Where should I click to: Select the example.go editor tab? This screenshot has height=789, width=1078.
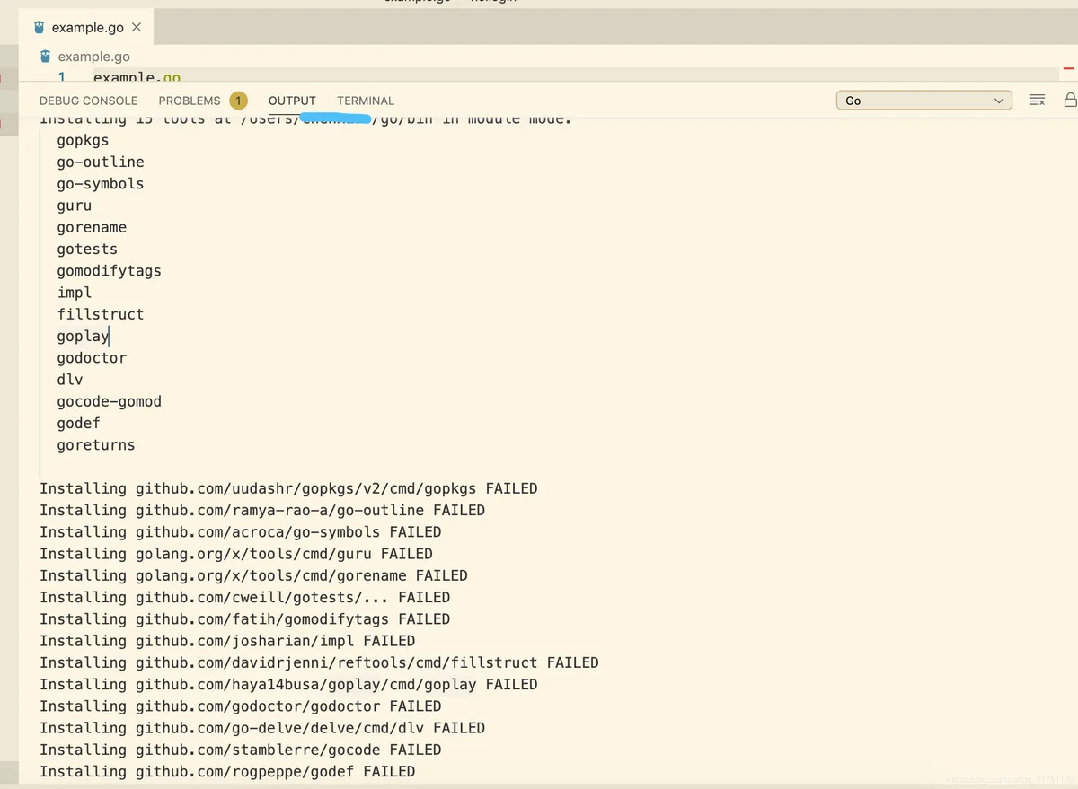point(86,27)
